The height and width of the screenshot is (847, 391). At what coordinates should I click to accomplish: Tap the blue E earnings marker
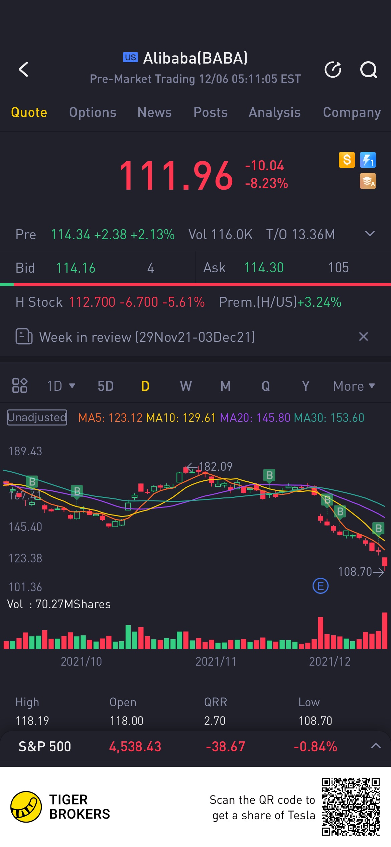tap(320, 586)
